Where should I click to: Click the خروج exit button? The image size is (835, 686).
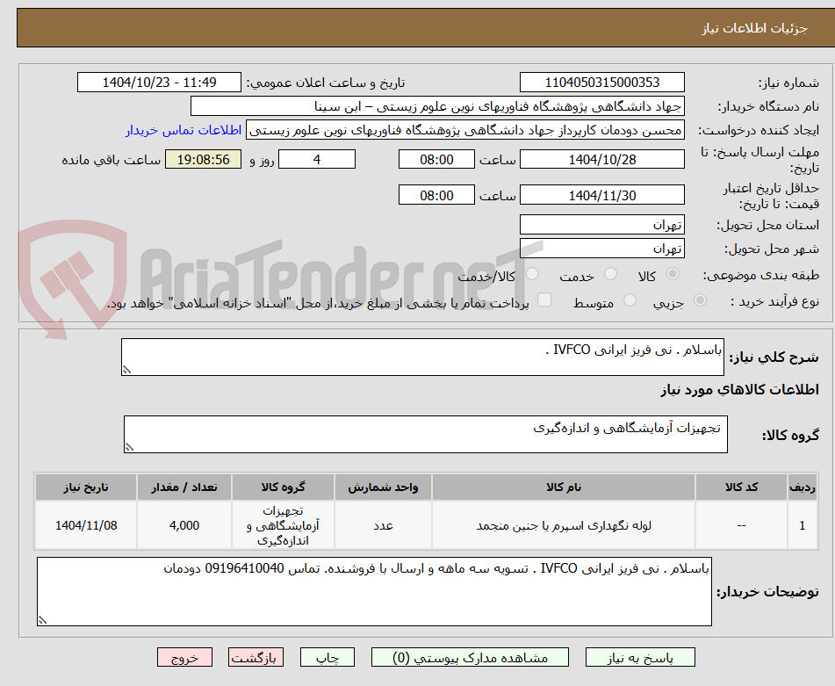184,657
